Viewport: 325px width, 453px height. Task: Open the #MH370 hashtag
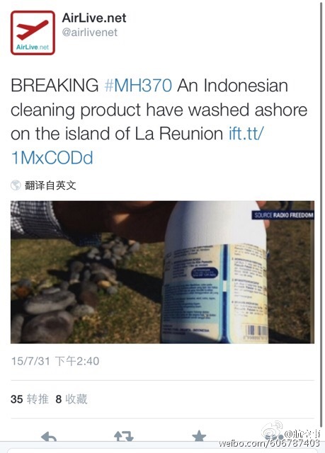coord(138,86)
